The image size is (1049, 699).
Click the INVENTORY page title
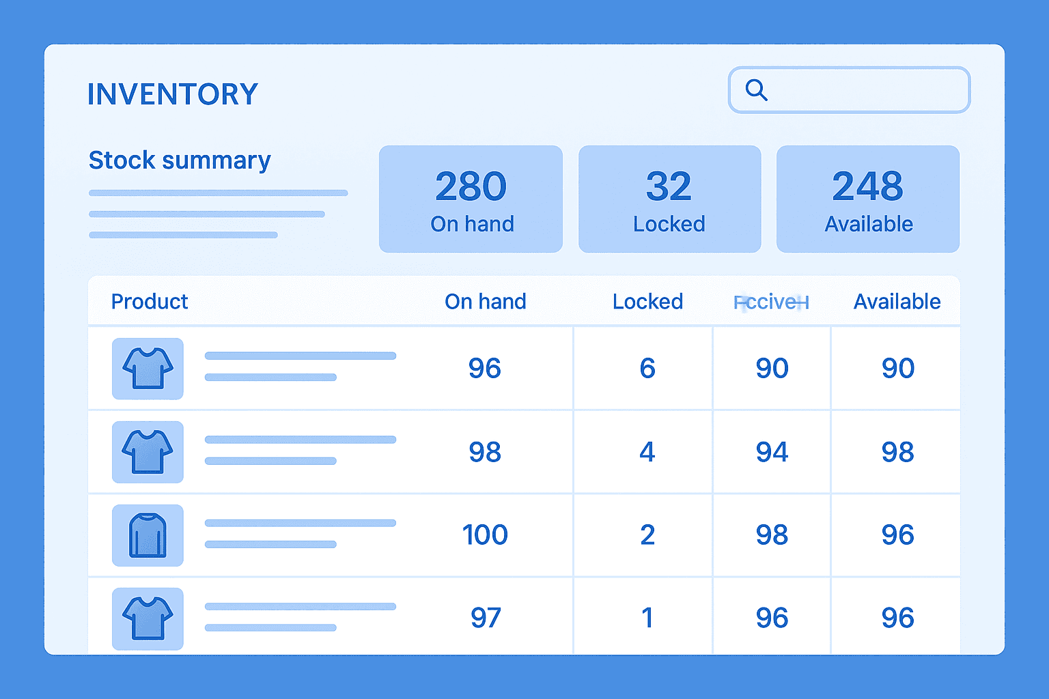click(x=173, y=94)
